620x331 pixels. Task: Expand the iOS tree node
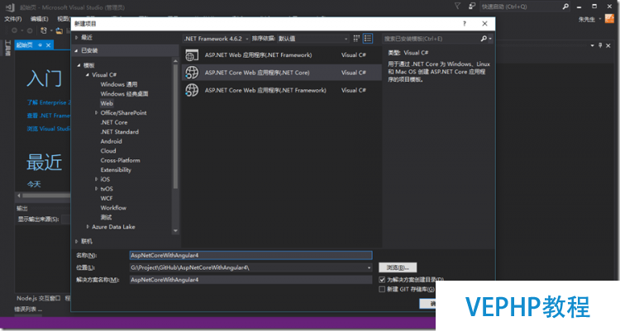(x=96, y=179)
